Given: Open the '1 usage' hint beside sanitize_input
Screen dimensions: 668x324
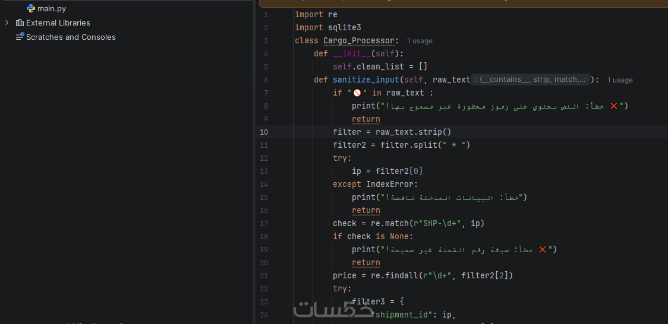Looking at the screenshot, I should (620, 80).
